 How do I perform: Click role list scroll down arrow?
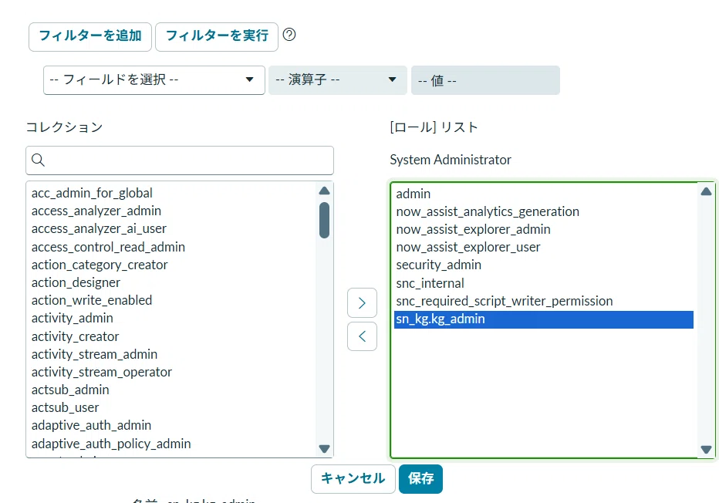tap(706, 449)
